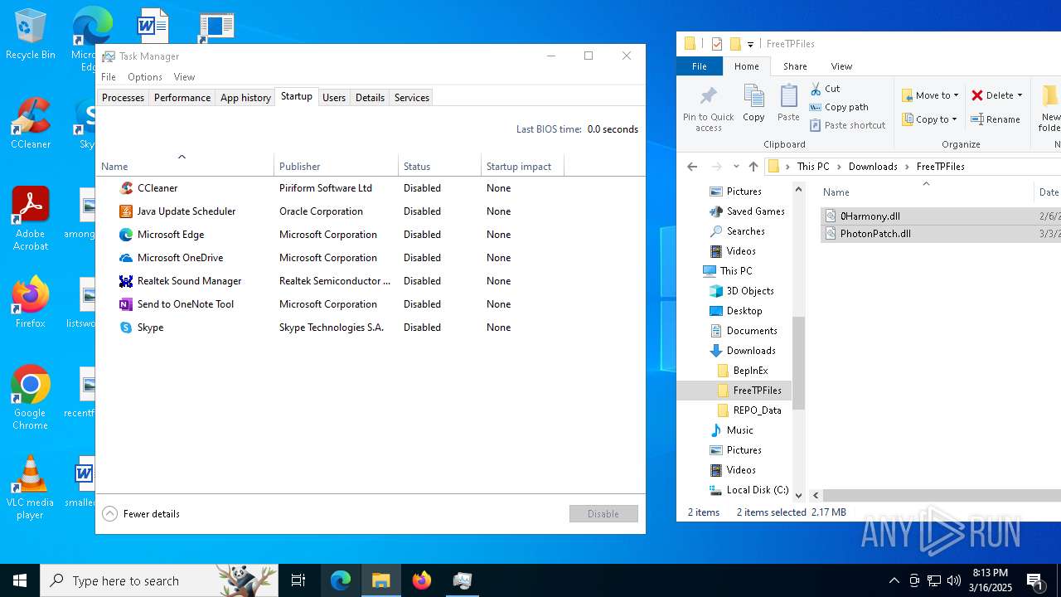Open Task Manager Options menu
1061x597 pixels.
tap(145, 77)
